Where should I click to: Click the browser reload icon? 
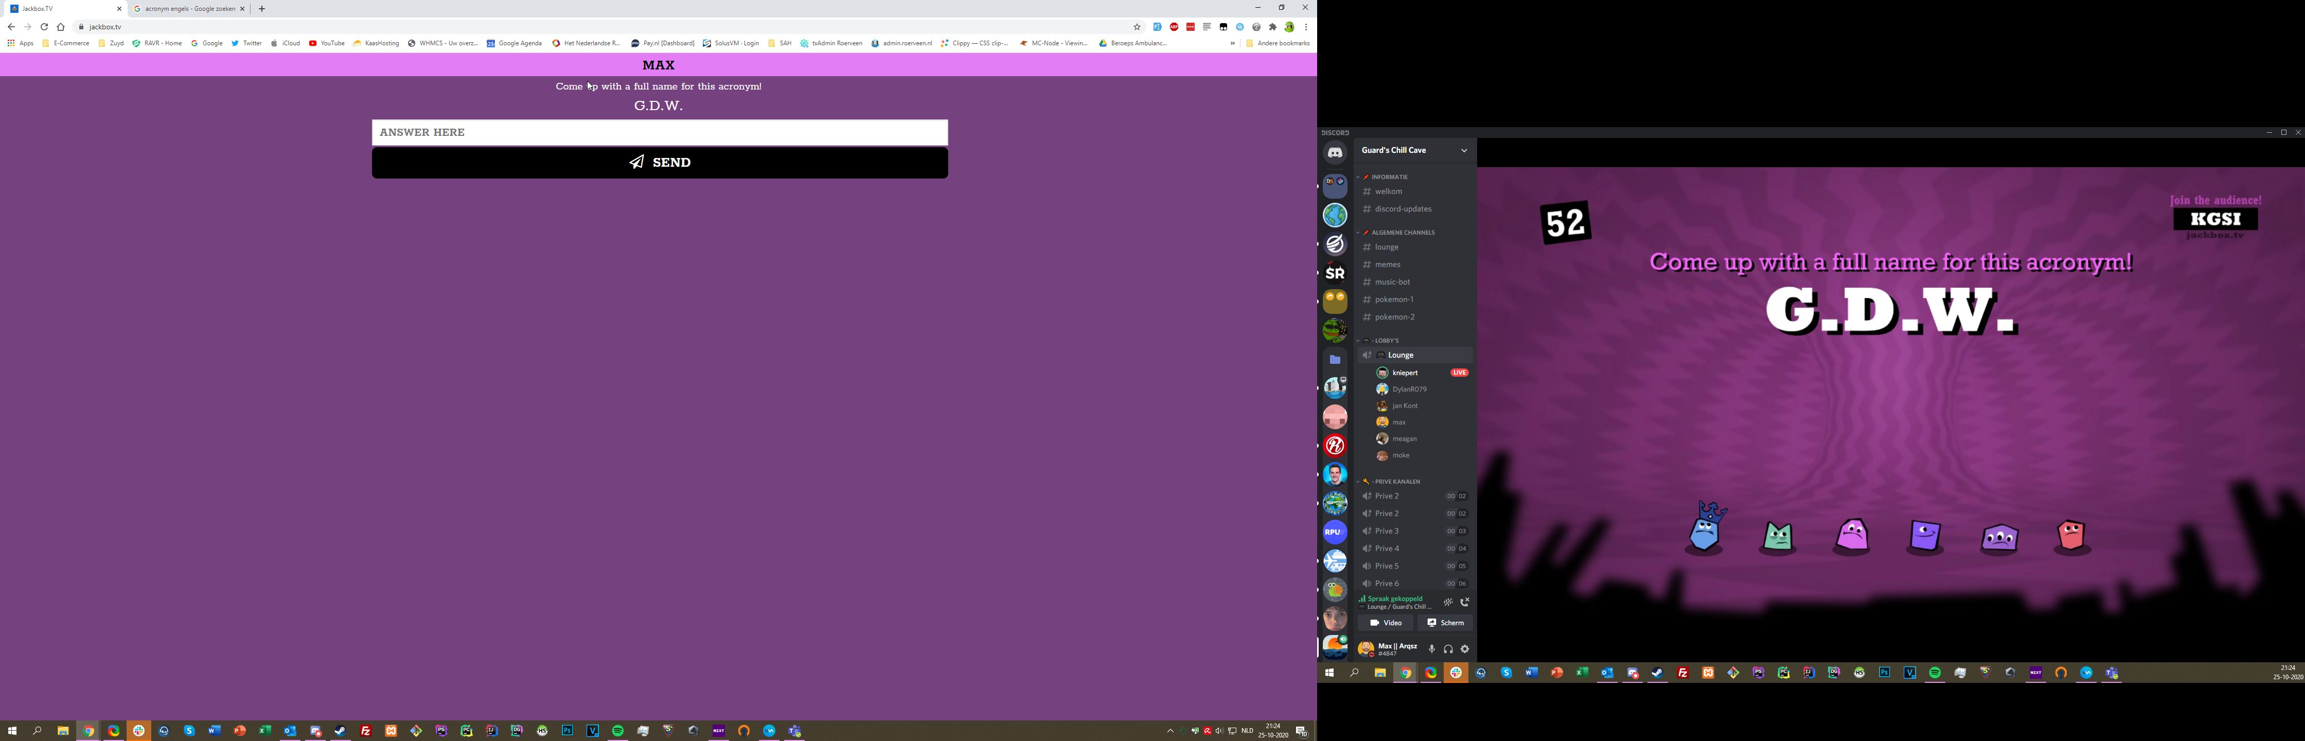(44, 27)
